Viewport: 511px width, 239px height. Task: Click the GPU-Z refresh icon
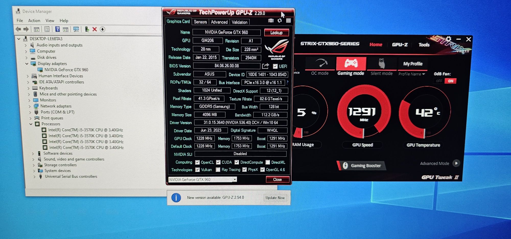[280, 20]
